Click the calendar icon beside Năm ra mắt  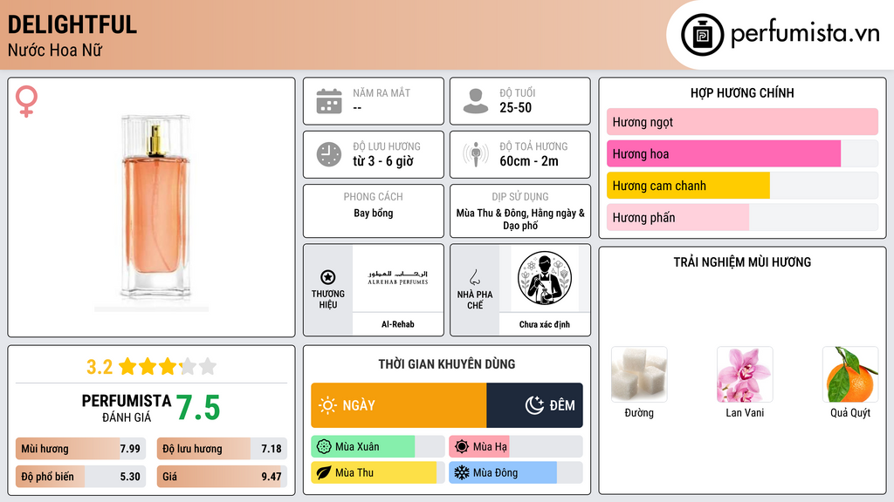coord(329,101)
